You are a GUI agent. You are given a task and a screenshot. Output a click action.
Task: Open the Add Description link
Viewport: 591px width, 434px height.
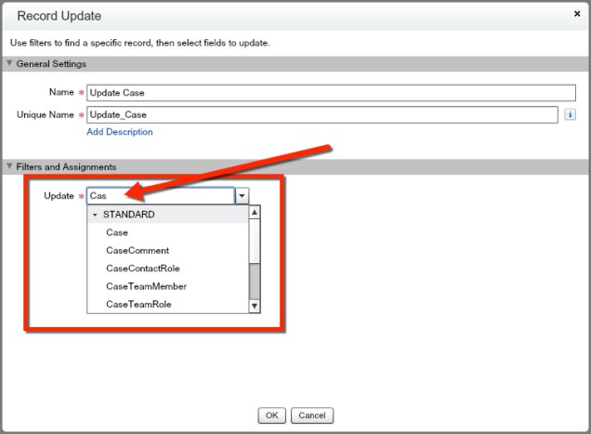[119, 132]
